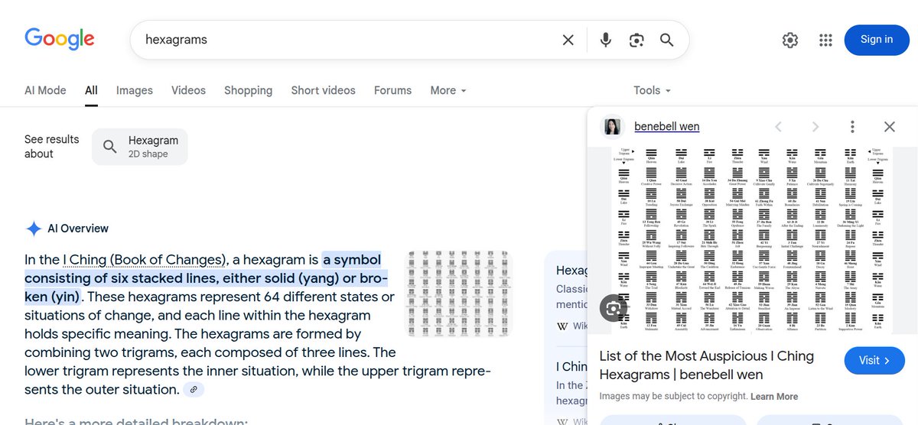Open Forums tab

click(x=393, y=90)
